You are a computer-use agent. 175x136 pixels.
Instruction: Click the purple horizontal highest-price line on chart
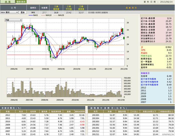(x=65, y=32)
